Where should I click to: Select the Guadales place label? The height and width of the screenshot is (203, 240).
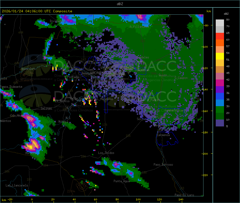[142, 57]
